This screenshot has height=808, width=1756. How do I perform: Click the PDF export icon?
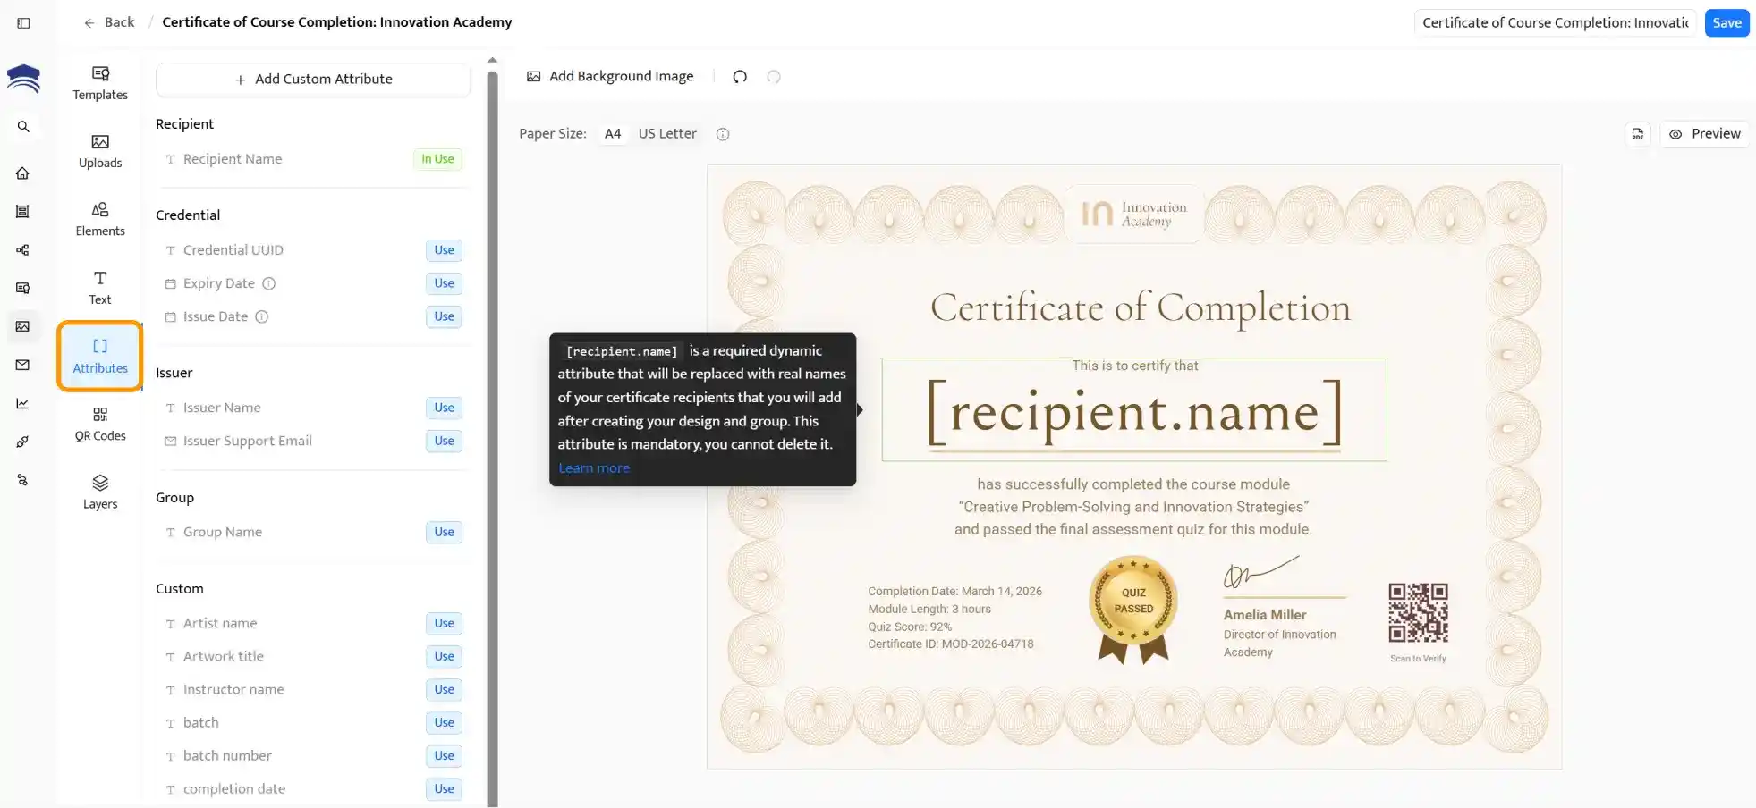[1638, 134]
